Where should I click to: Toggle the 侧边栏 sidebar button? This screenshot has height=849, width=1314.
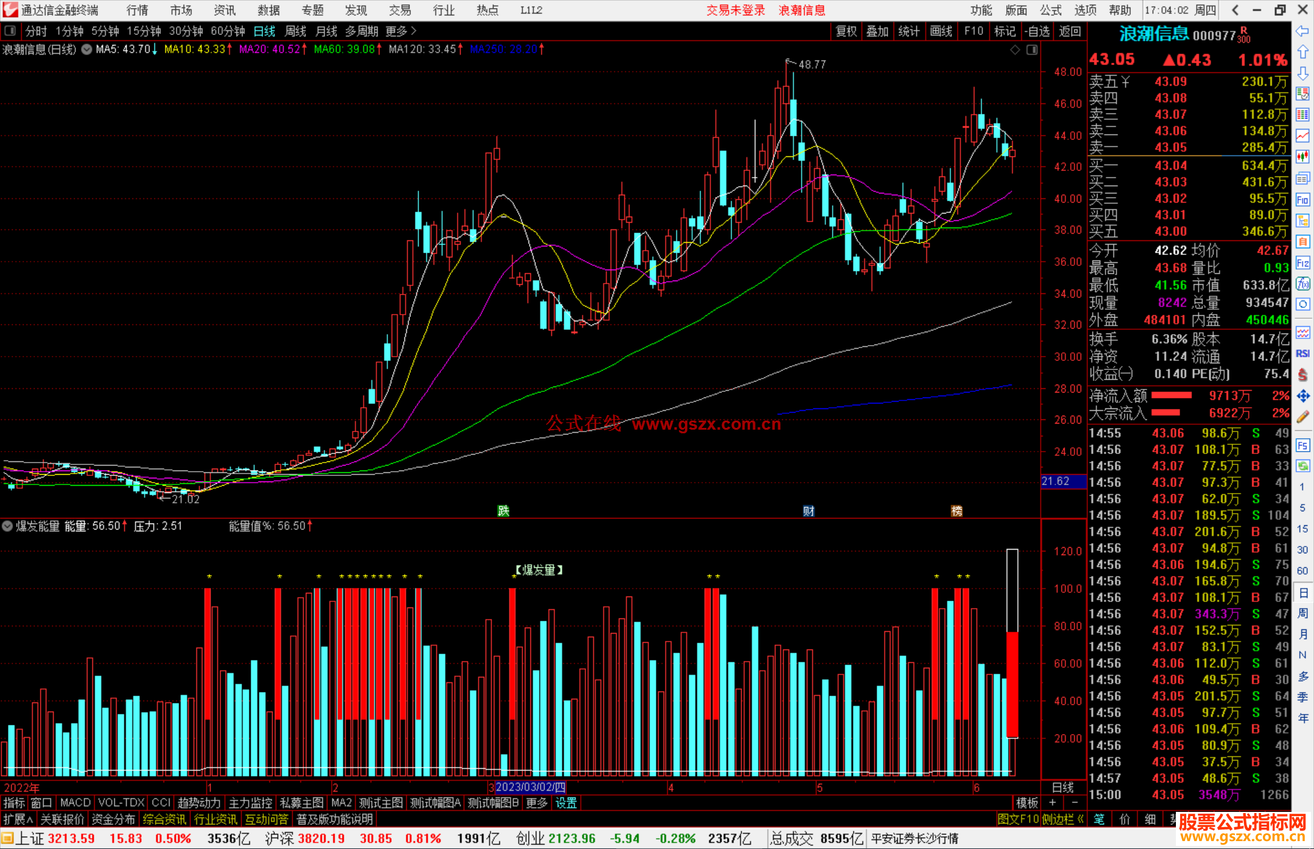click(x=1063, y=819)
